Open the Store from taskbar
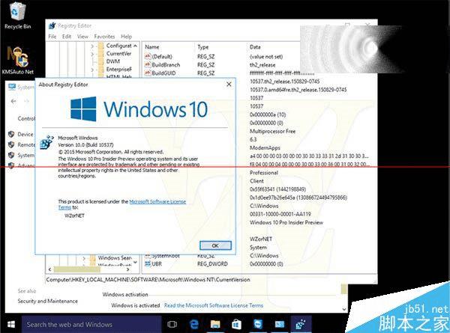 [236, 325]
